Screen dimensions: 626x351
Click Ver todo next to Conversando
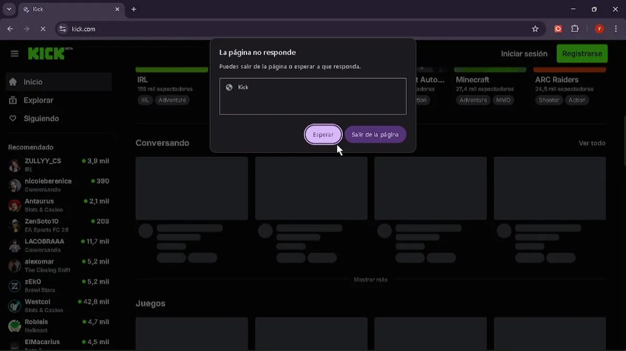pos(592,143)
